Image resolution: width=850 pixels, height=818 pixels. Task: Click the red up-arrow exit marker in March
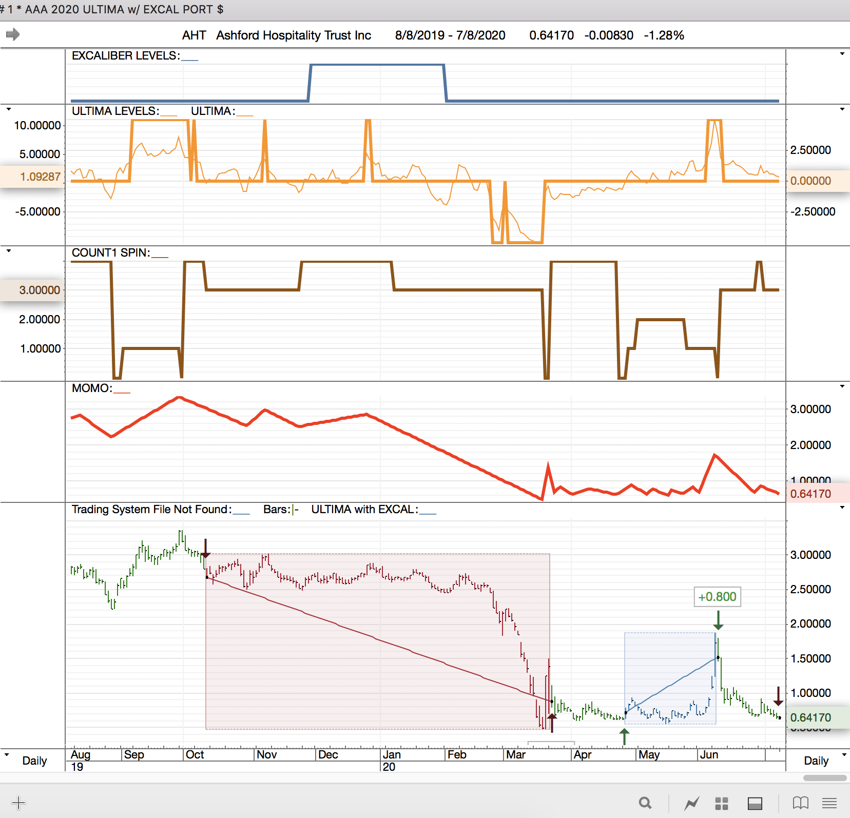552,723
